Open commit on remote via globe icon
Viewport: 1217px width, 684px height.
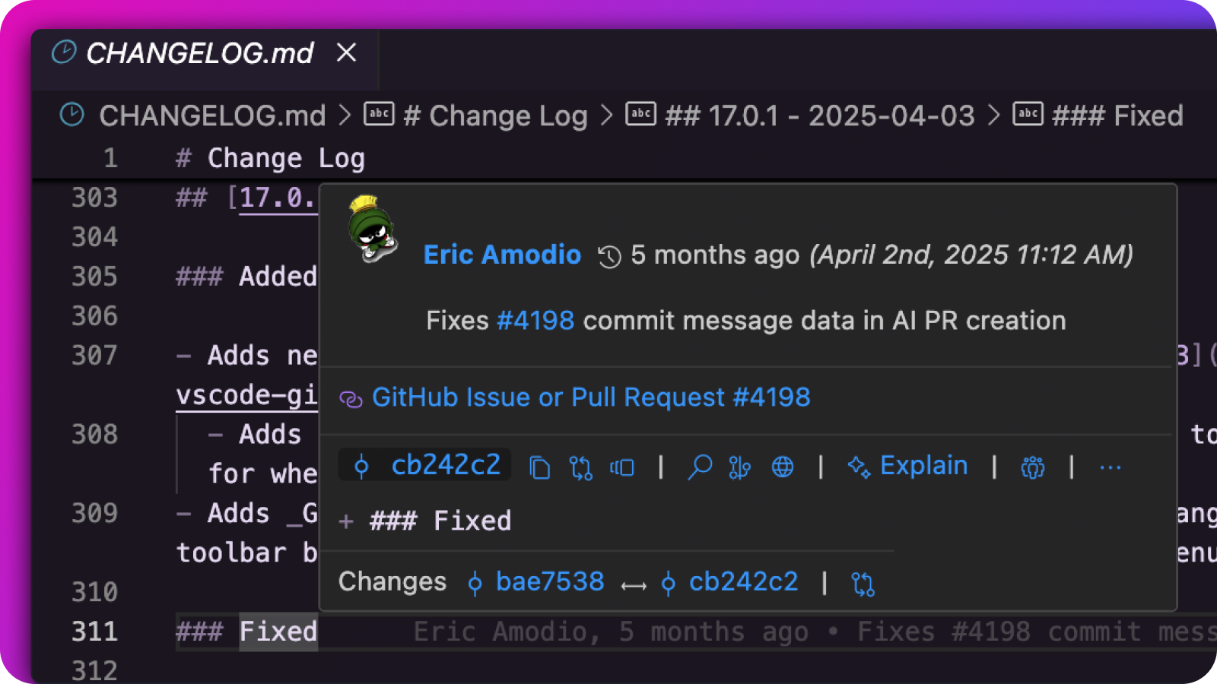(x=783, y=467)
